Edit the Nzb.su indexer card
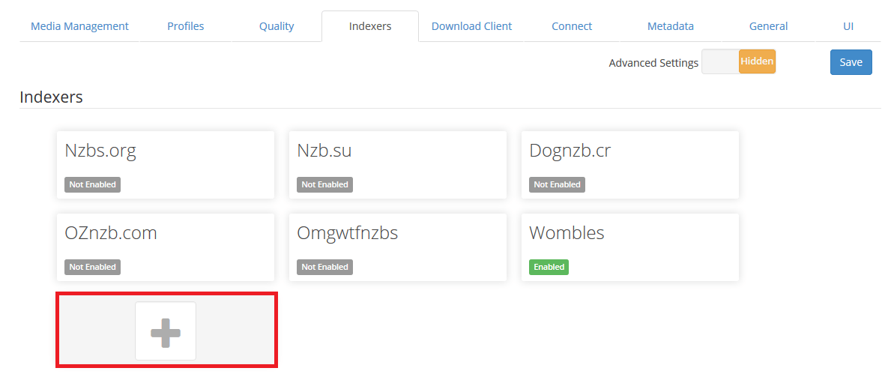The width and height of the screenshot is (894, 374). [x=398, y=165]
